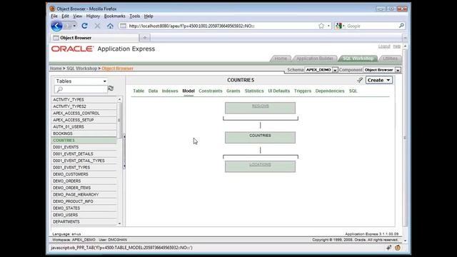Switch to the Statistics tab
Screen dimensions: 457x257
254,91
